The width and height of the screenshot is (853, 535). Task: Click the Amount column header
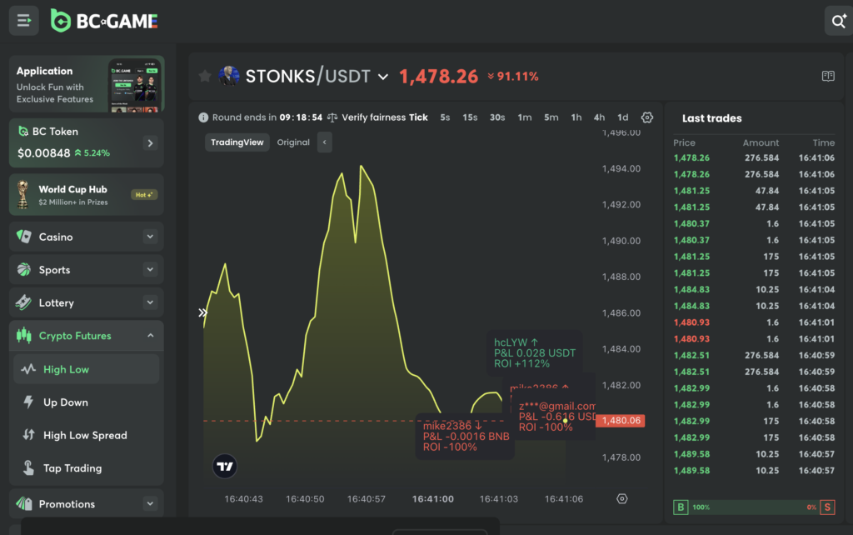(x=761, y=142)
